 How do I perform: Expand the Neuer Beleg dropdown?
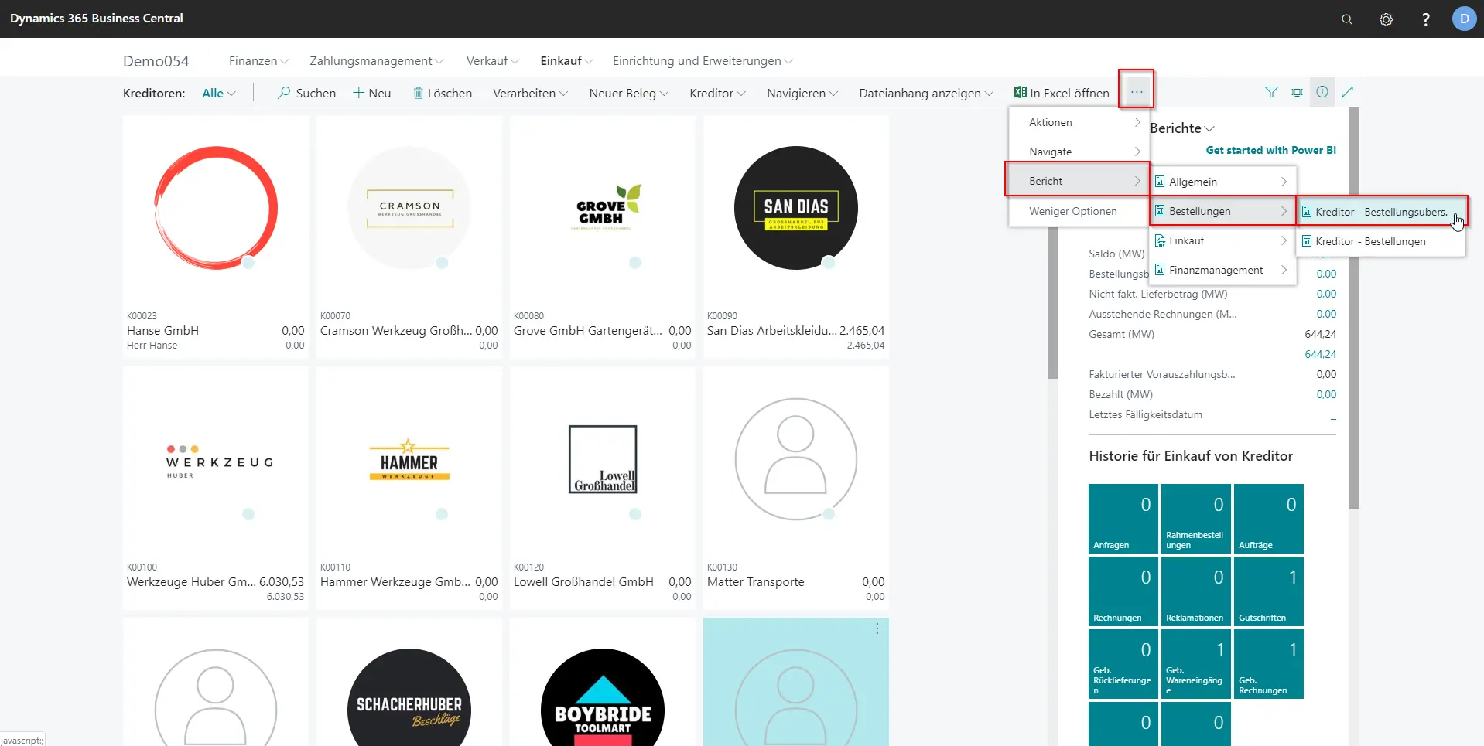pos(628,93)
